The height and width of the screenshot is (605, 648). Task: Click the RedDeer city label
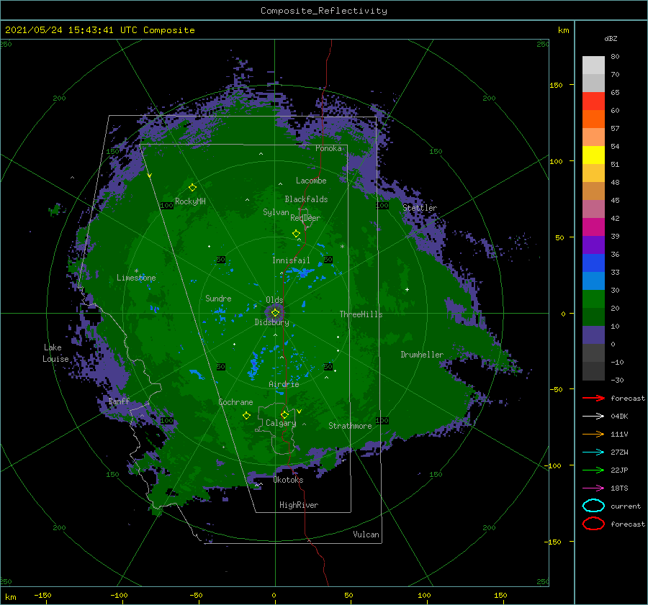click(305, 218)
